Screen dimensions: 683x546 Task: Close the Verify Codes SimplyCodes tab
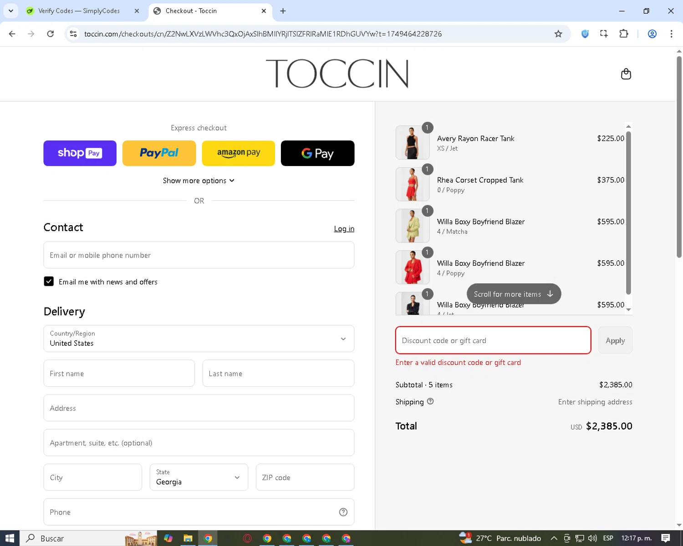[137, 11]
